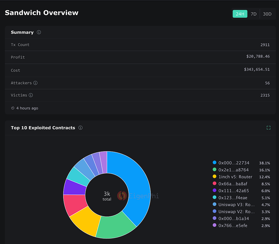
Task: Open the Summary info icon
Action: (x=39, y=32)
